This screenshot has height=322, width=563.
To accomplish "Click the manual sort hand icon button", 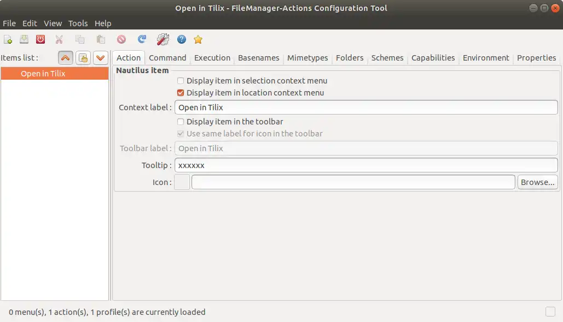I will pyautogui.click(x=83, y=58).
